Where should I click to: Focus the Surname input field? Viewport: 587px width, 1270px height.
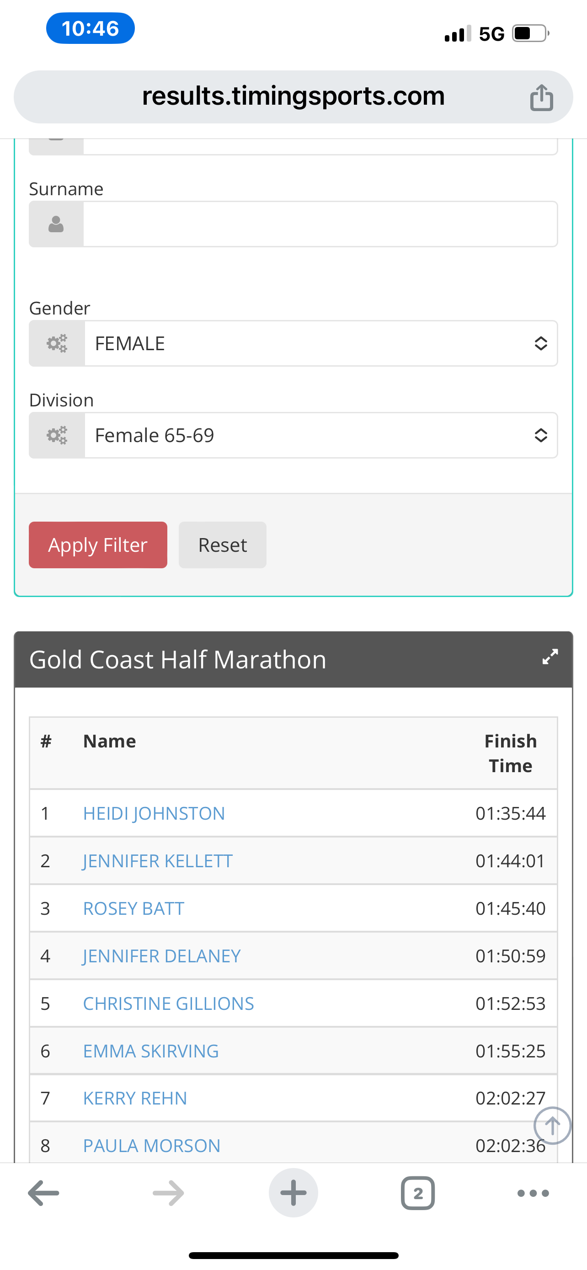320,224
